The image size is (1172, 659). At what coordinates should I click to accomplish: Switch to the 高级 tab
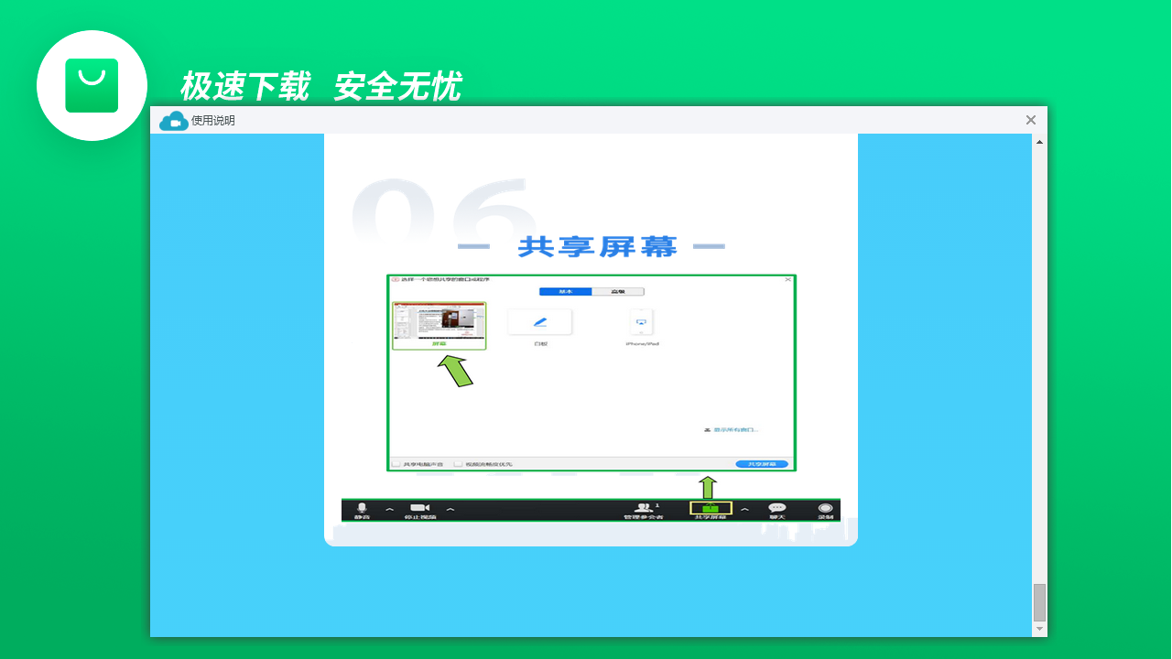pos(615,291)
